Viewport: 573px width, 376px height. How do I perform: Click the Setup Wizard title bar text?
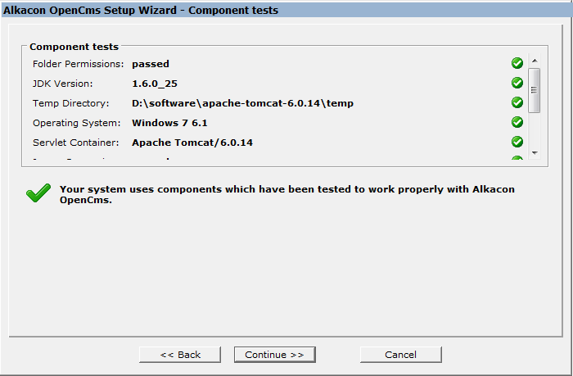pyautogui.click(x=141, y=11)
